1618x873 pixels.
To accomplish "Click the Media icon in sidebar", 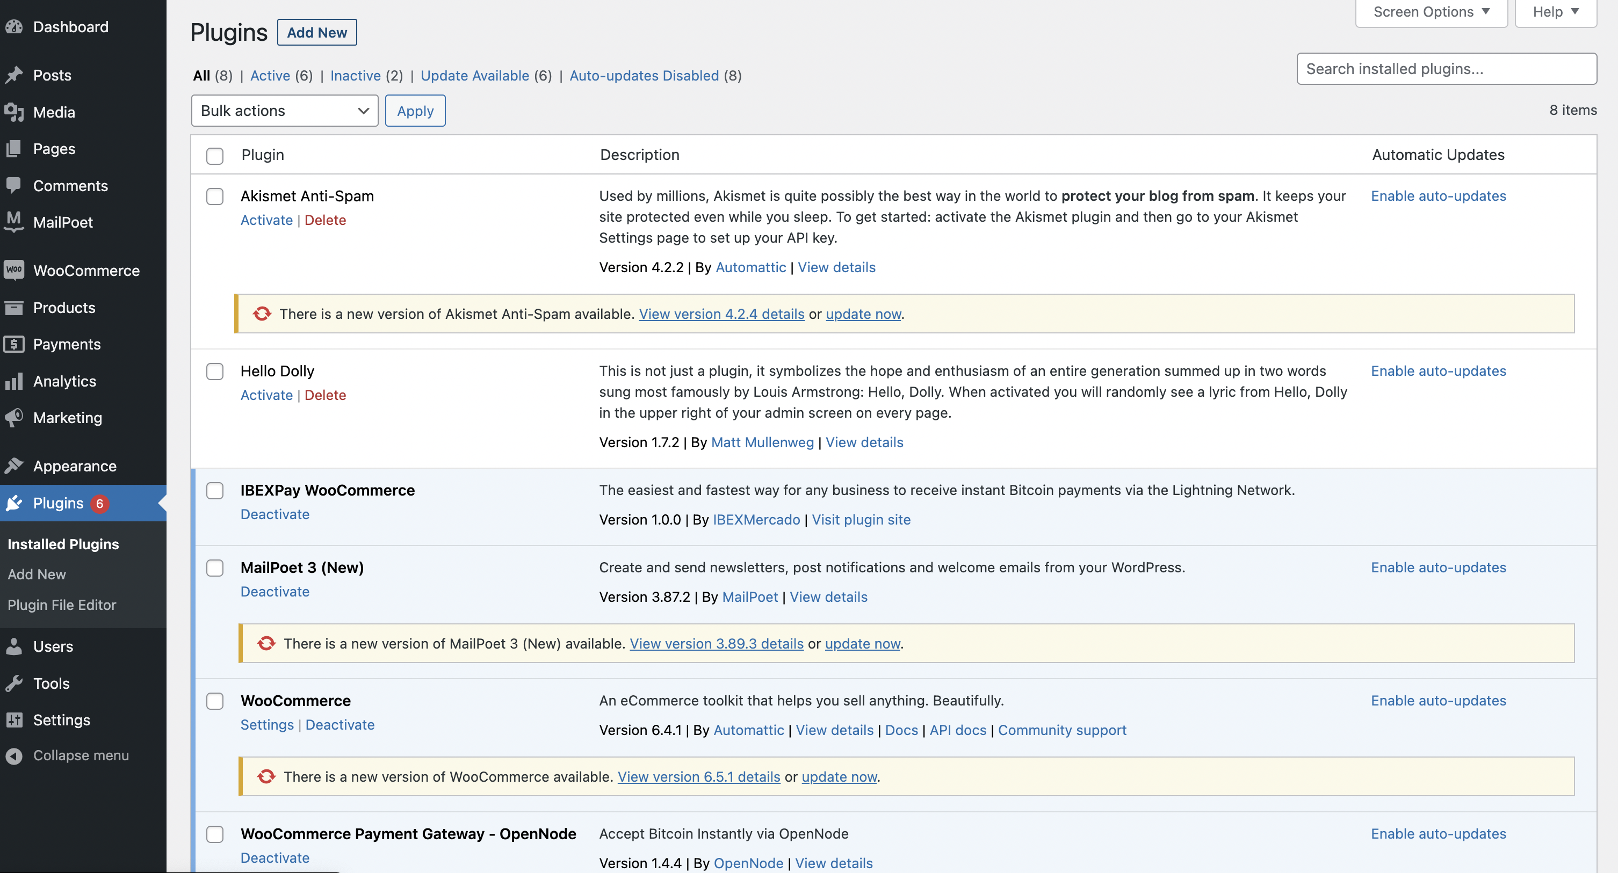I will 14,112.
